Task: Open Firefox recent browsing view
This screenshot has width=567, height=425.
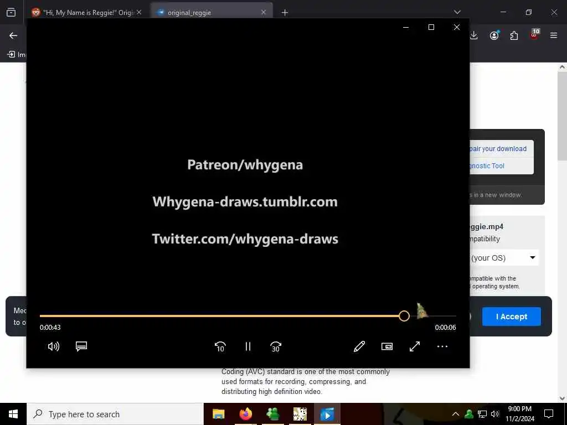Action: pos(11,13)
